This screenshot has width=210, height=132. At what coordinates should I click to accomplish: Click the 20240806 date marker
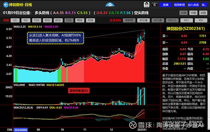pyautogui.click(x=21, y=130)
